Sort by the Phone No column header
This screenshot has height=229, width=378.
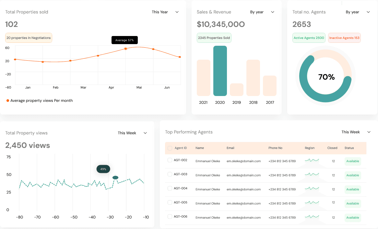[275, 148]
